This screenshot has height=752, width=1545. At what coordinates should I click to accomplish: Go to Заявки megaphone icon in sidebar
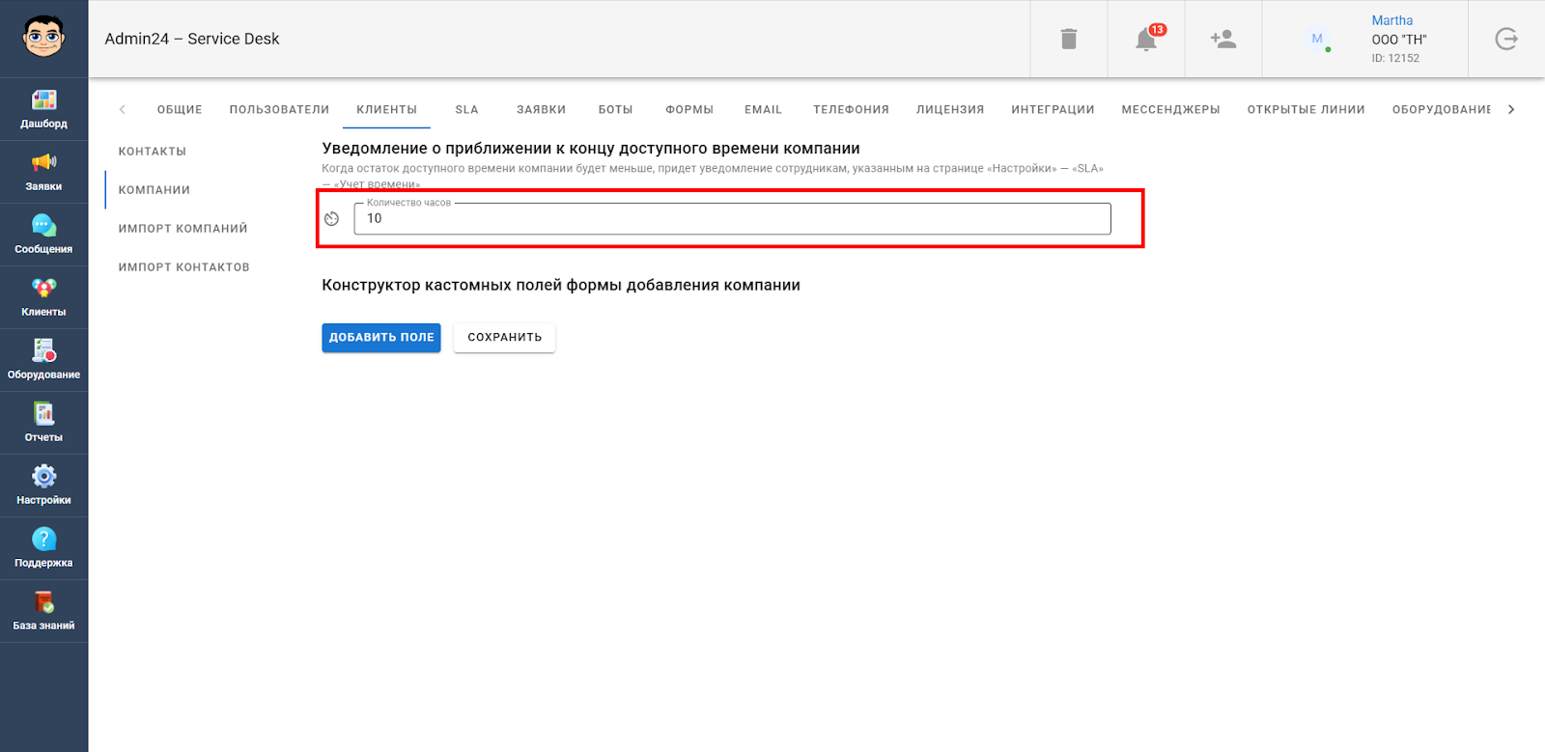(43, 164)
